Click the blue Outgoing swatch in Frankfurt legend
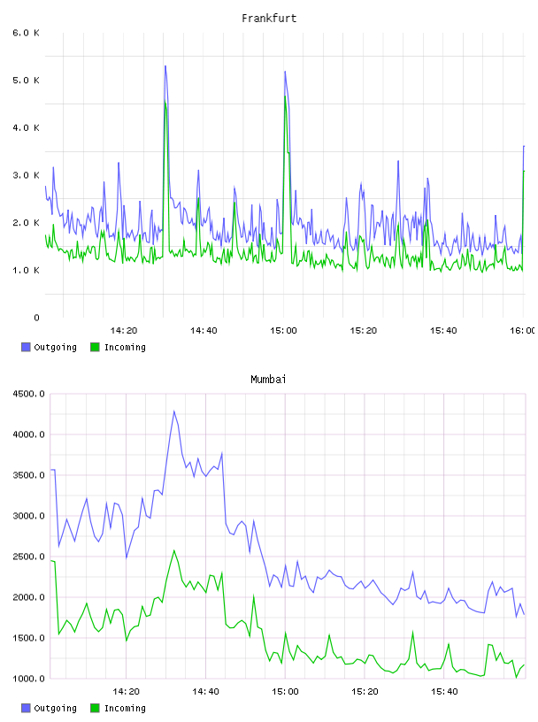The height and width of the screenshot is (722, 538). (x=26, y=347)
